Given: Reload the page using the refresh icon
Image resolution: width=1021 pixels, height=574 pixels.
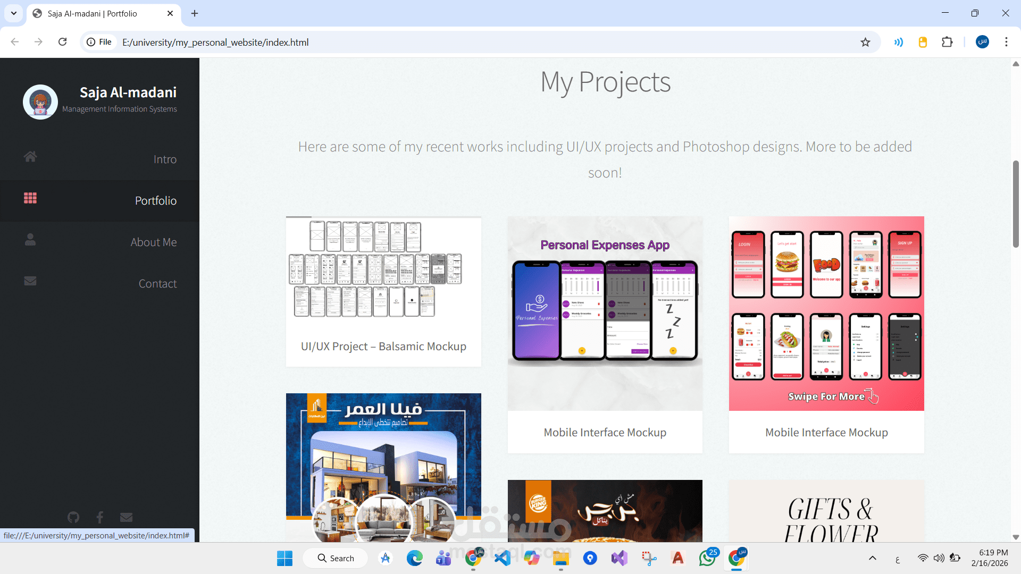Looking at the screenshot, I should 63,42.
